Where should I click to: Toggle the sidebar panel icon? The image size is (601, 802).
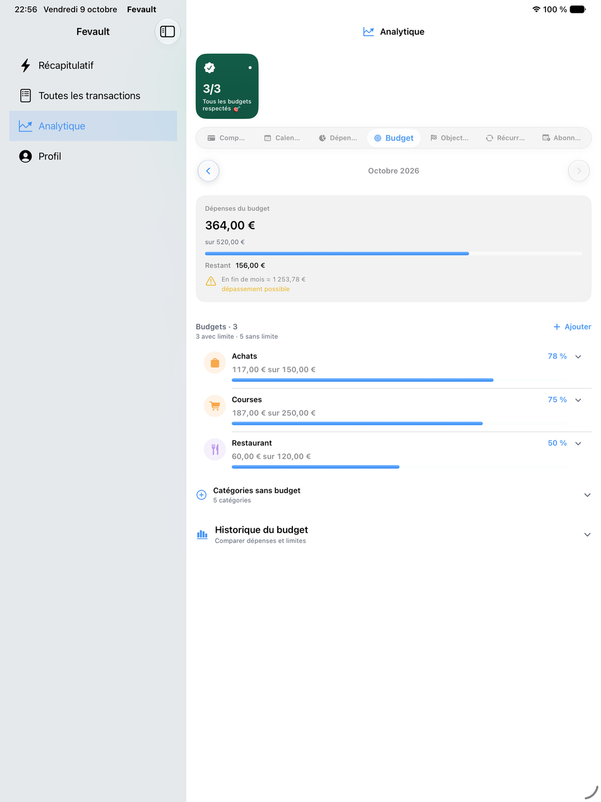pyautogui.click(x=167, y=32)
